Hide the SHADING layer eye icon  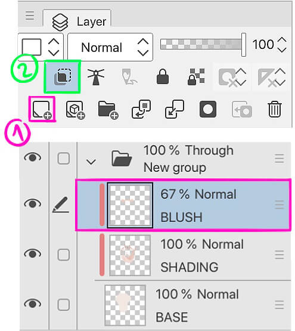click(x=33, y=253)
